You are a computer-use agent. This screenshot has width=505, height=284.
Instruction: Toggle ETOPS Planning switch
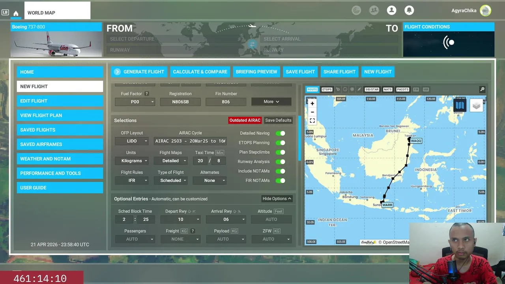click(x=280, y=143)
